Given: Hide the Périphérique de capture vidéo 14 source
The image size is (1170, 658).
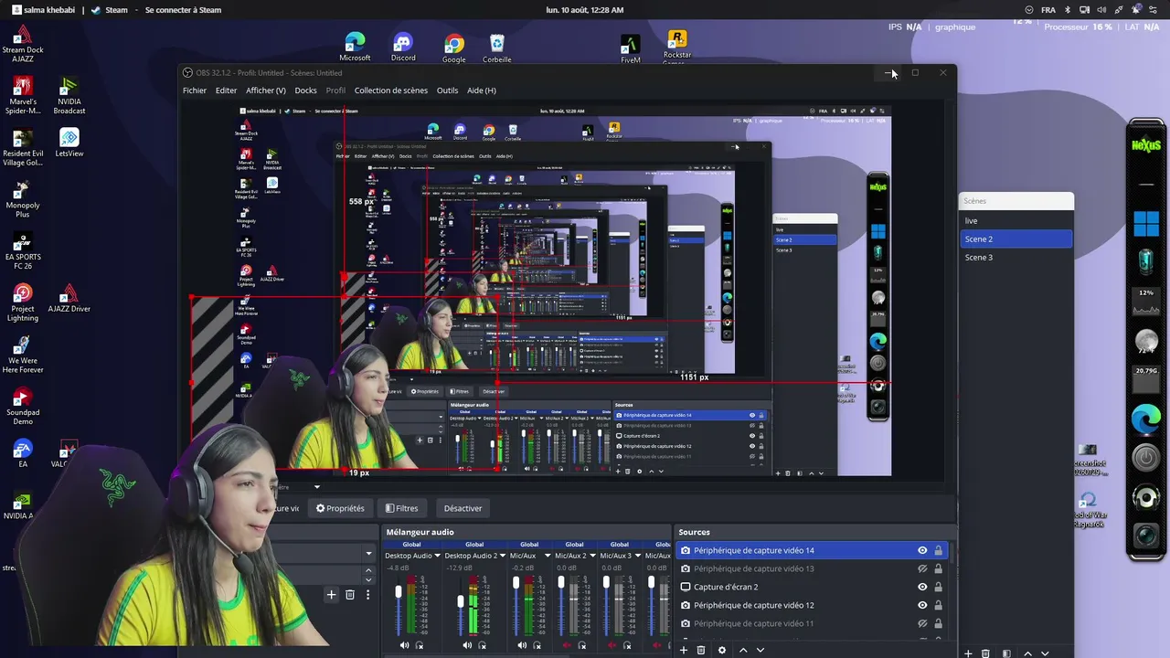Looking at the screenshot, I should tap(922, 550).
